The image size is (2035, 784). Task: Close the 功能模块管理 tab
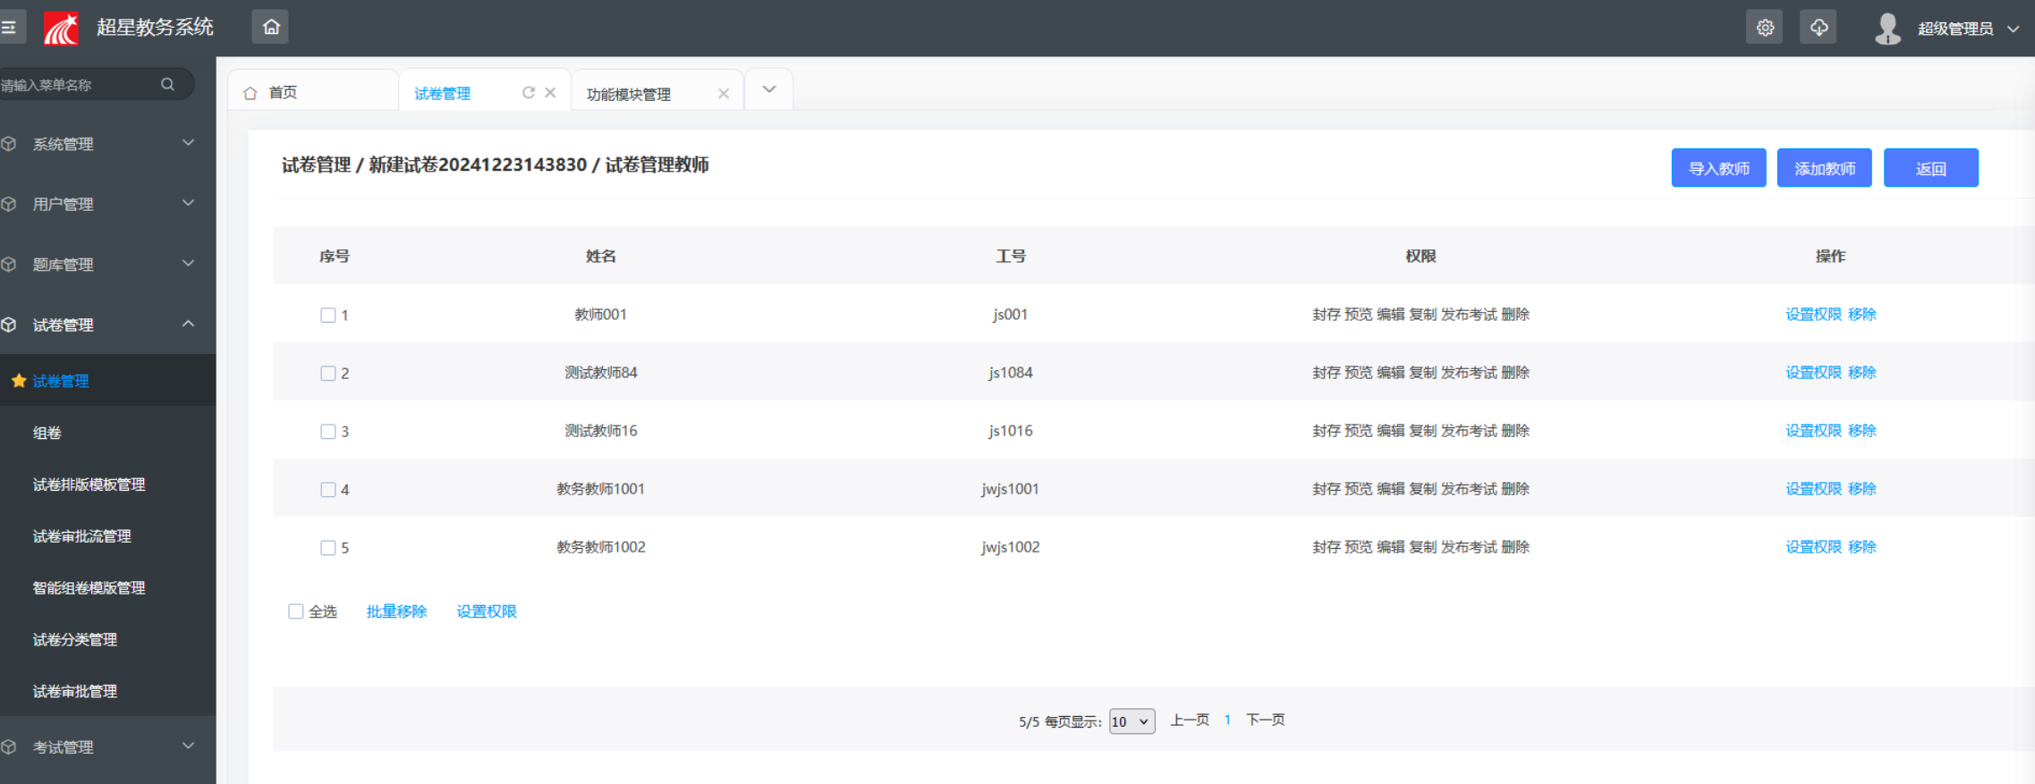tap(724, 94)
